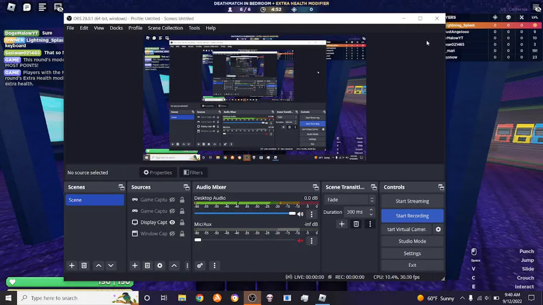543x305 pixels.
Task: Unlock the Display Capture source
Action: 182,222
